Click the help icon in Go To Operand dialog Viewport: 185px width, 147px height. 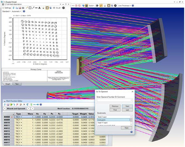[132, 132]
